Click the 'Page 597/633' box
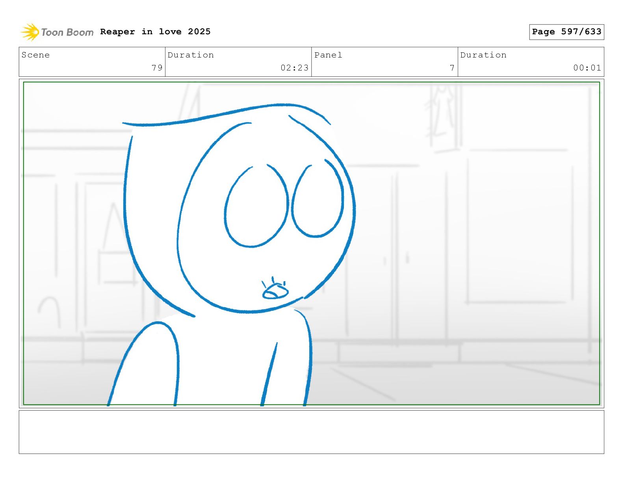Screen dimensions: 624x482 click(x=566, y=32)
